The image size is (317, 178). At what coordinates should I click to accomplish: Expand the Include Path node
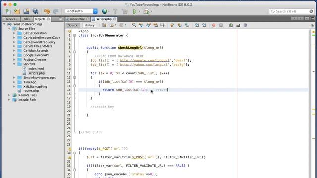tap(9, 100)
